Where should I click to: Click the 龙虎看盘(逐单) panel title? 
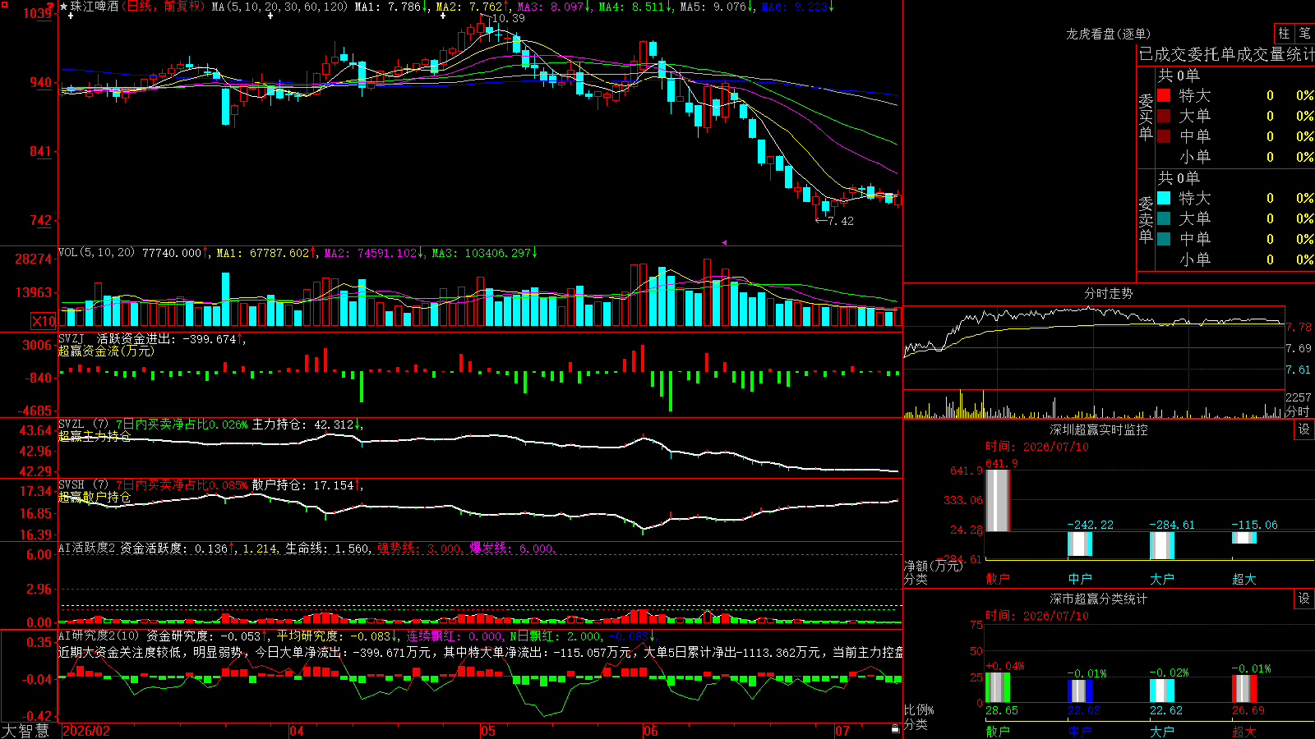click(x=1109, y=34)
